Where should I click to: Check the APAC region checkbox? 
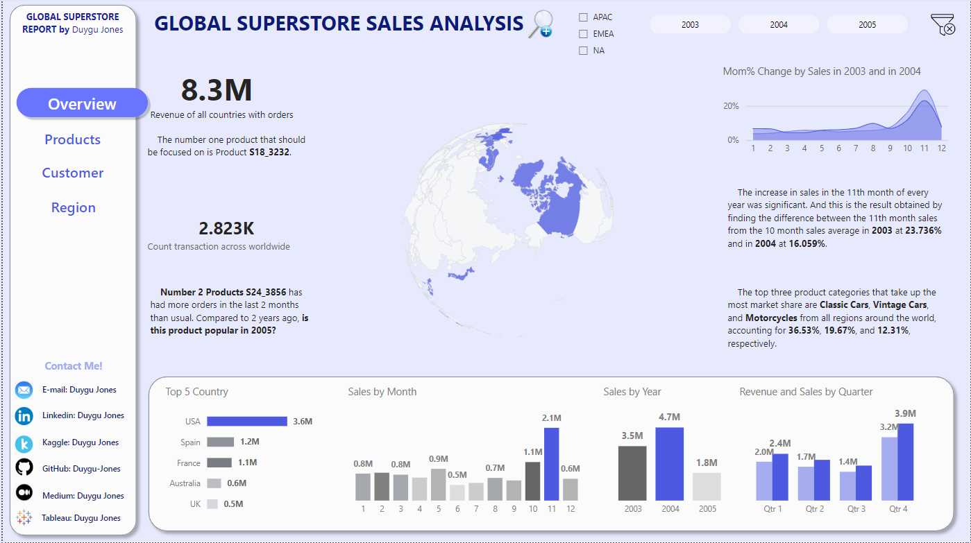[x=584, y=17]
